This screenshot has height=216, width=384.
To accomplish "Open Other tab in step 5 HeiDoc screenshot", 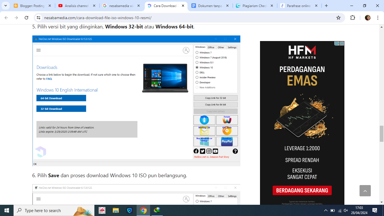I will pos(221,47).
